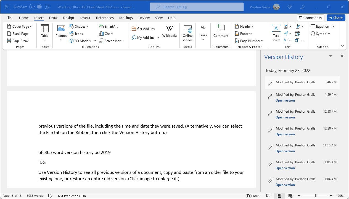Click the pen coming-soon icon in title bar
Screen dimensions: 349x199
click(302, 7)
